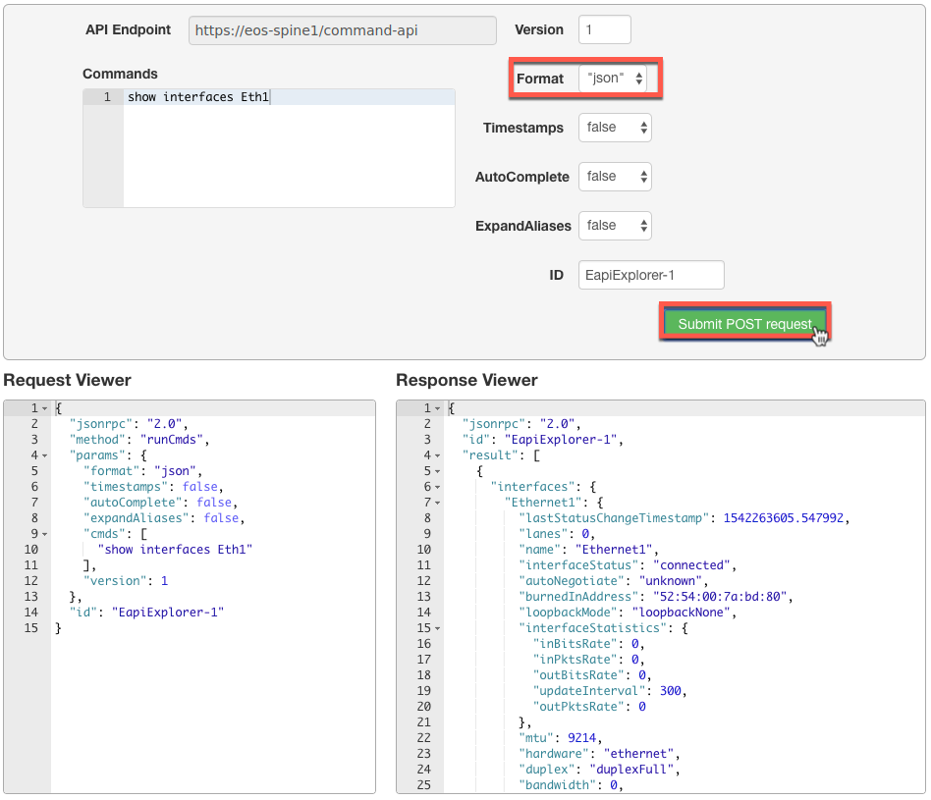Viewport: 931px width, 800px height.
Task: Click the Submit POST request button
Action: point(744,324)
